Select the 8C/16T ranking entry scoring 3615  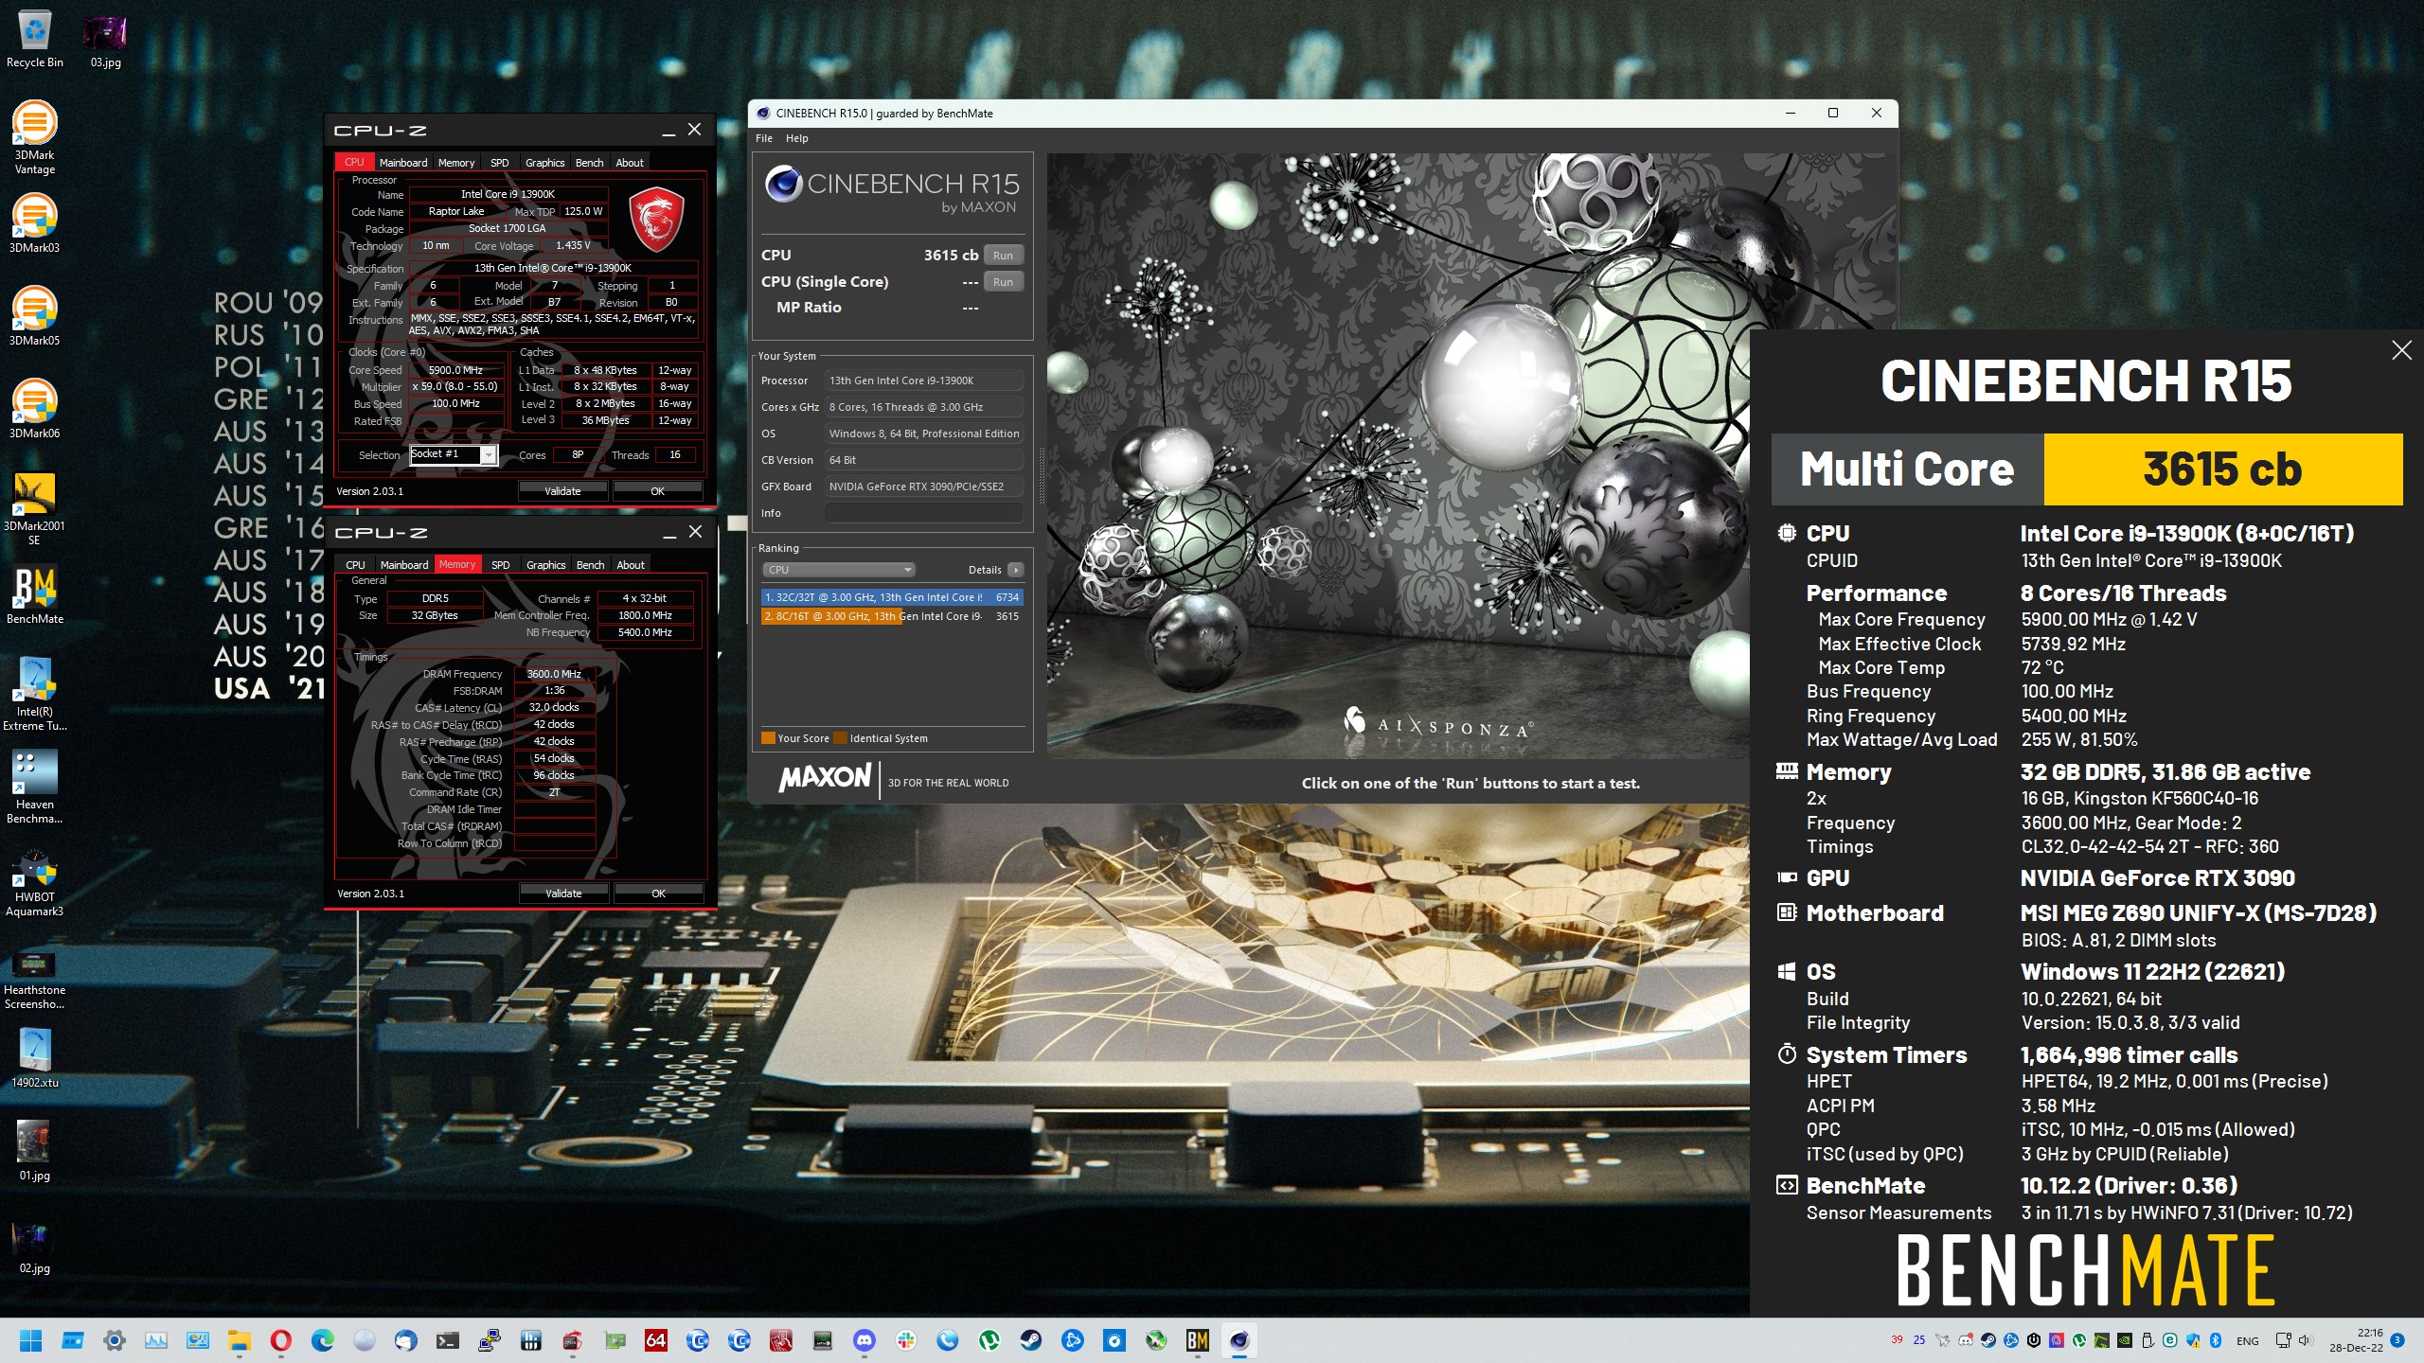[x=892, y=616]
